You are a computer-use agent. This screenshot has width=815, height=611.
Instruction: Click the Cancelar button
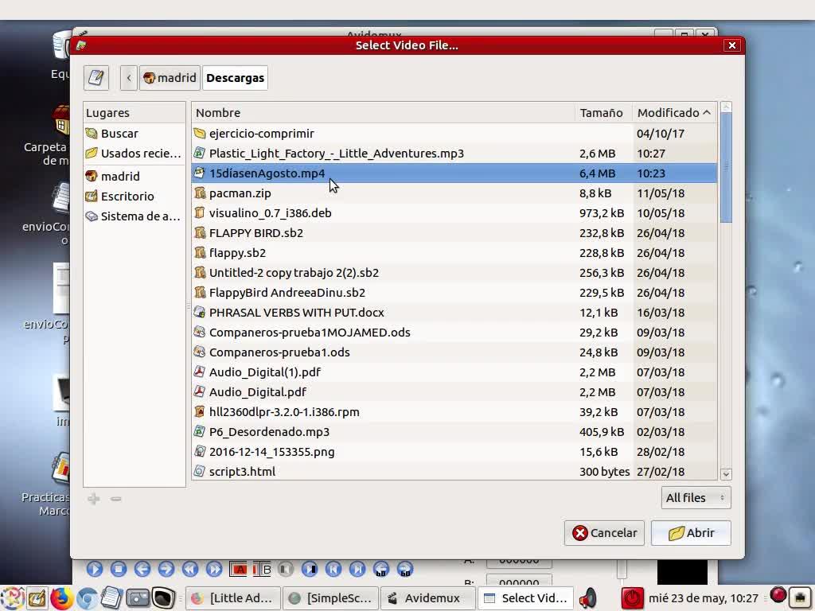(604, 533)
